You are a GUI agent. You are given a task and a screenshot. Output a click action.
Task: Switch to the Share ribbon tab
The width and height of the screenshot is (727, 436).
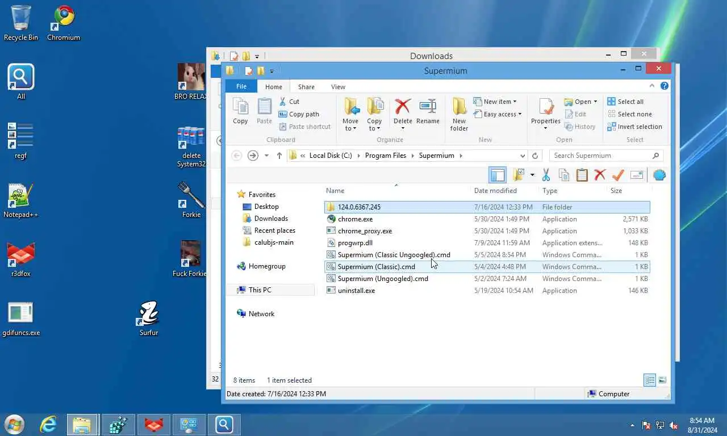coord(306,87)
